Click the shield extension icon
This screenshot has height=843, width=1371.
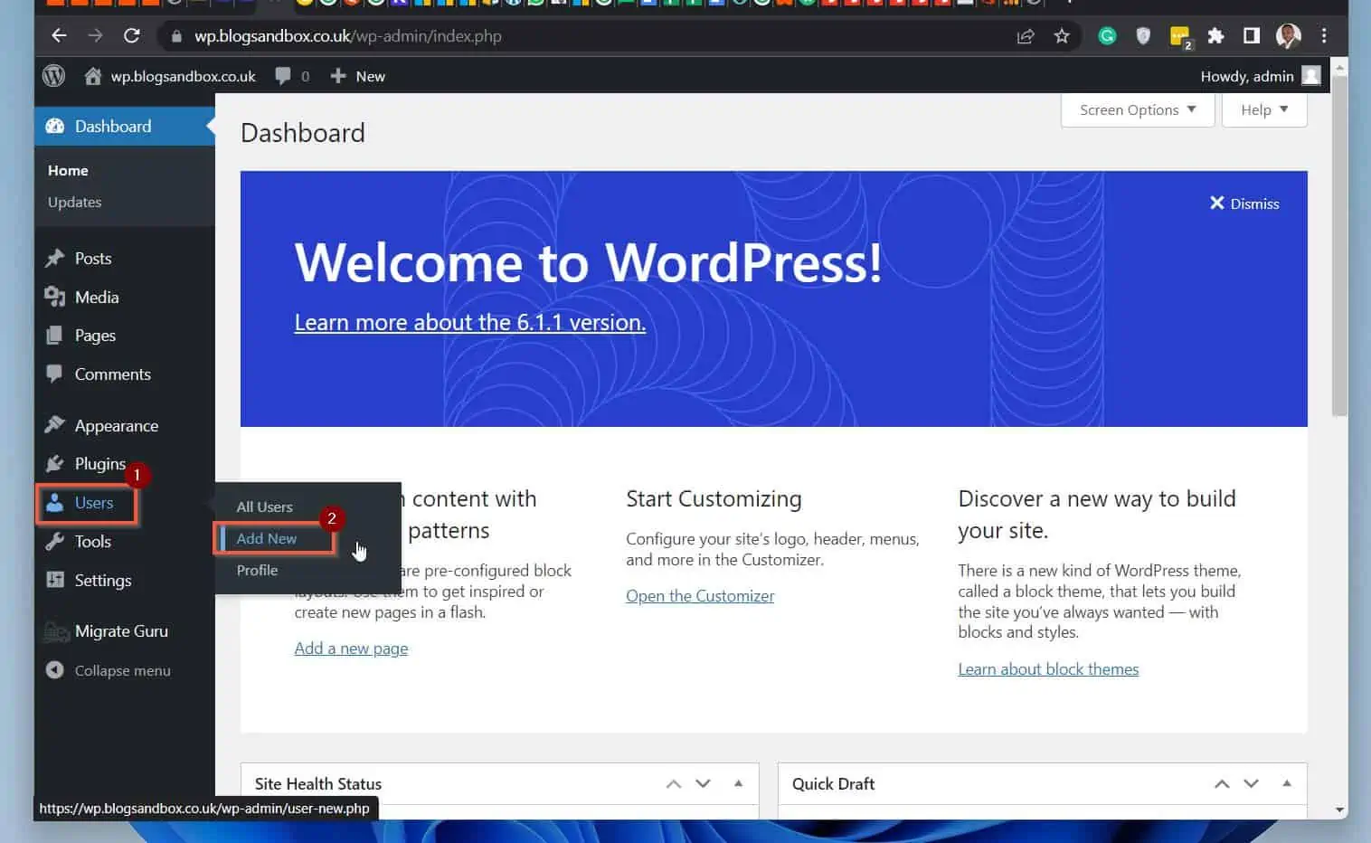pos(1143,36)
